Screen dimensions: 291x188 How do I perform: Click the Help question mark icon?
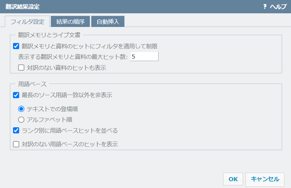[x=265, y=6]
